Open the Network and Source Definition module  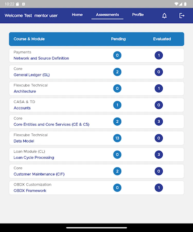pyautogui.click(x=41, y=58)
